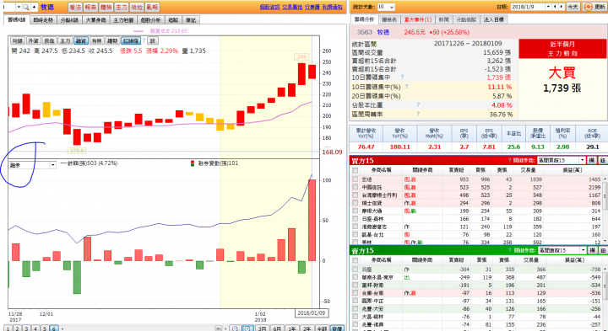Click the 報告 orange toolbar button
608x331 pixels.
(x=90, y=7)
